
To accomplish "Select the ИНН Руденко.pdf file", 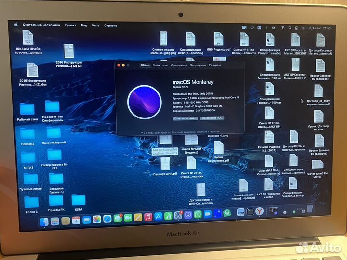I will point(218,41).
